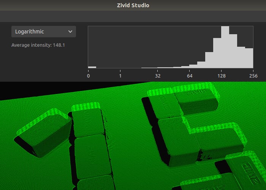Click the chevron arrow of the Logarithmic dropdown
Viewport: 266px width, 190px height.
click(70, 32)
